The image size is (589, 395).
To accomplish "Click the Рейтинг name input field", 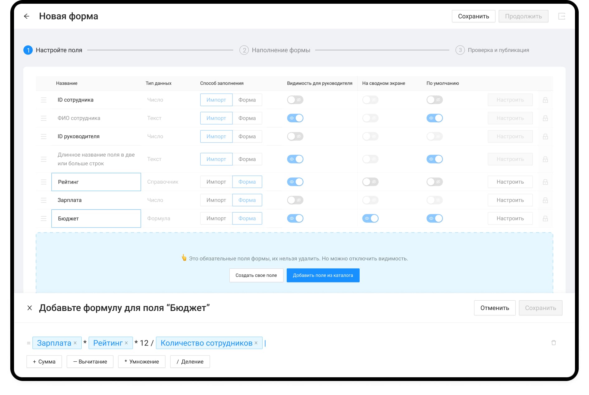I will (96, 182).
